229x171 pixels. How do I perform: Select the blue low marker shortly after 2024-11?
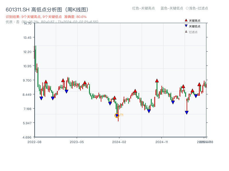[173, 102]
